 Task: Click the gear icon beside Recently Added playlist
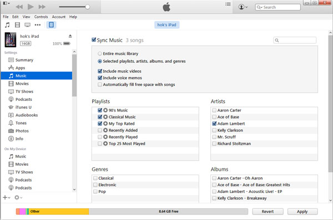pos(105,130)
